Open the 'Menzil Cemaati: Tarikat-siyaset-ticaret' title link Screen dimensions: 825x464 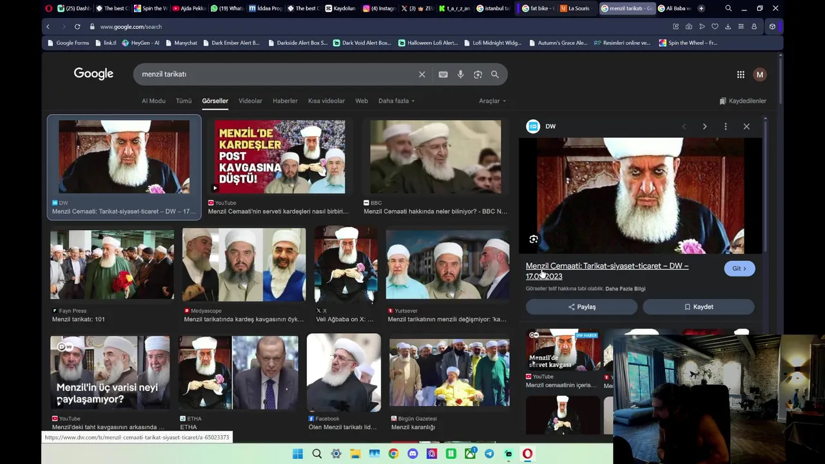[x=607, y=271]
